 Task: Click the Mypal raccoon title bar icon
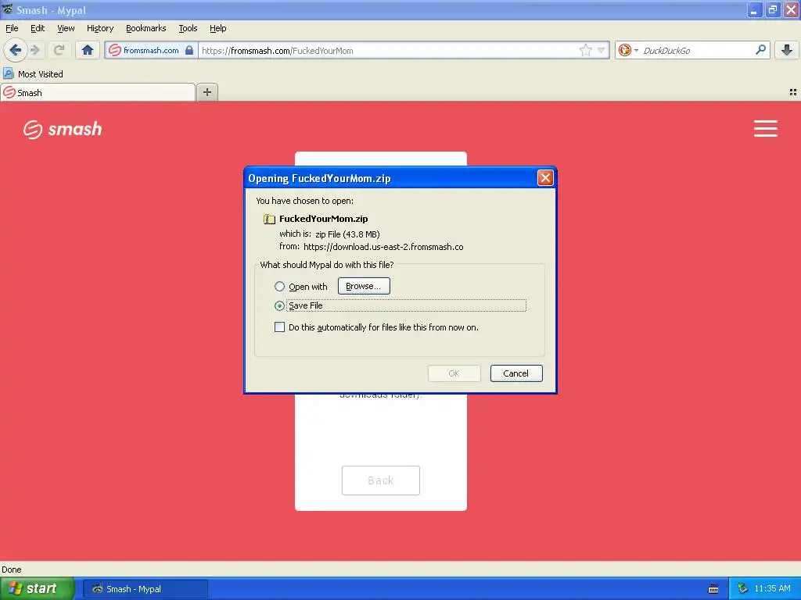pyautogui.click(x=7, y=9)
